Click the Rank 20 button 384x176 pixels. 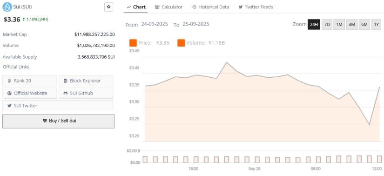30,81
